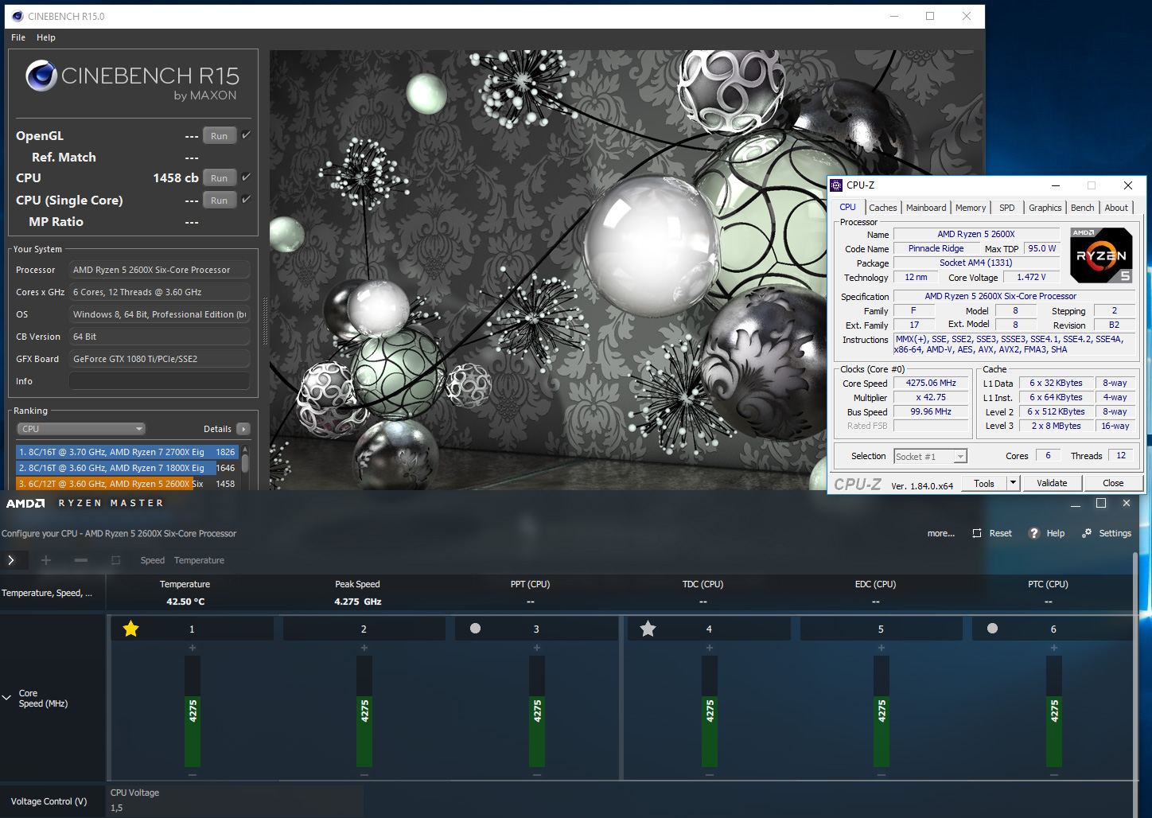Click the Ryzen 5 logo in CPU-Z
1152x818 pixels.
click(1101, 255)
